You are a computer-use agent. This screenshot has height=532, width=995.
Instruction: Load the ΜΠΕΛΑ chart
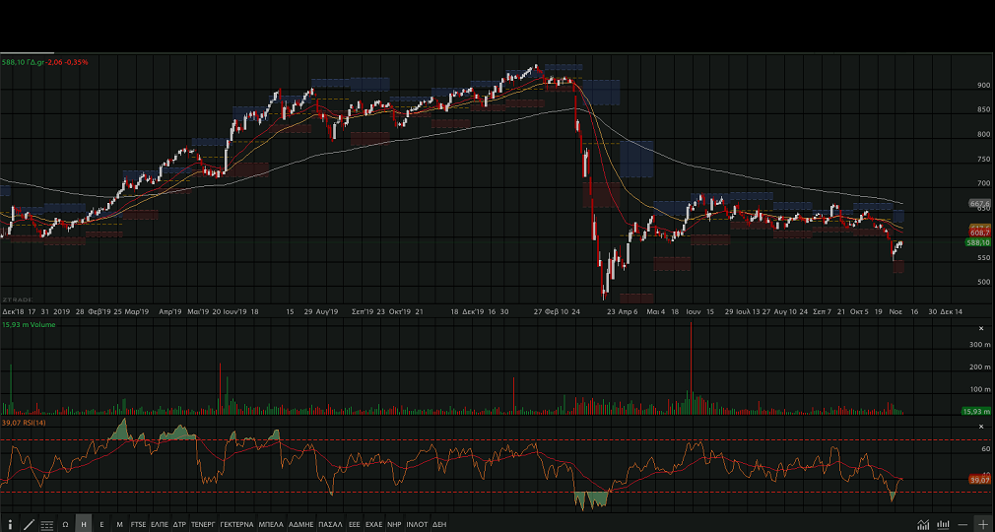(271, 525)
